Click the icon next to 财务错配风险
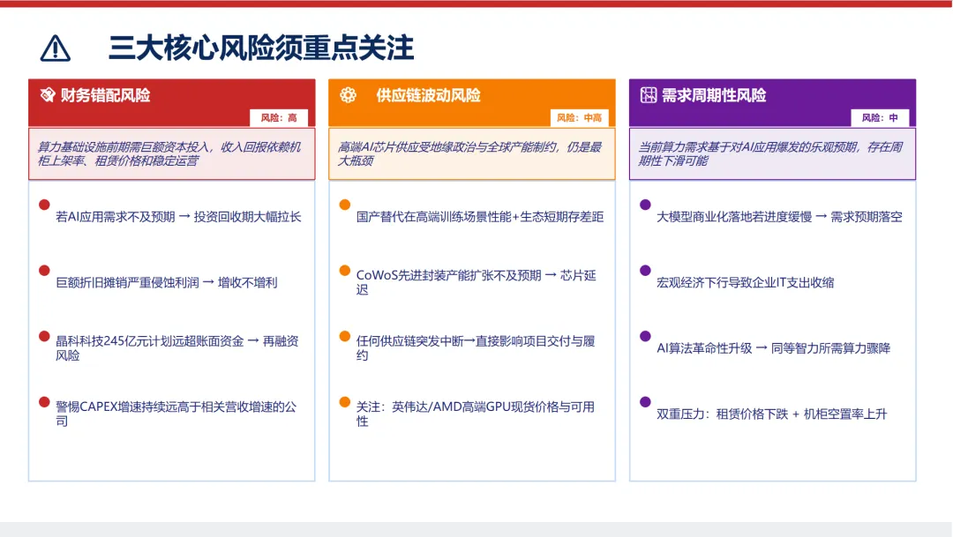Image resolution: width=953 pixels, height=537 pixels. (48, 94)
